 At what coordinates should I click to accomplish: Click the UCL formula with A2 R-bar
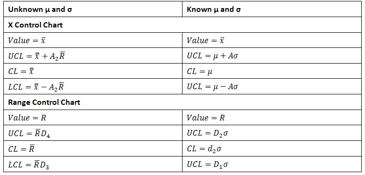93,55
